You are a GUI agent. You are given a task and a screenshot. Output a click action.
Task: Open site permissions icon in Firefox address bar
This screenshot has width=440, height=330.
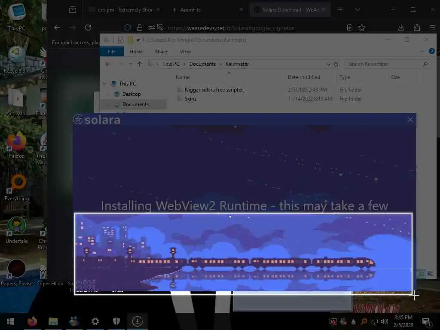click(152, 27)
